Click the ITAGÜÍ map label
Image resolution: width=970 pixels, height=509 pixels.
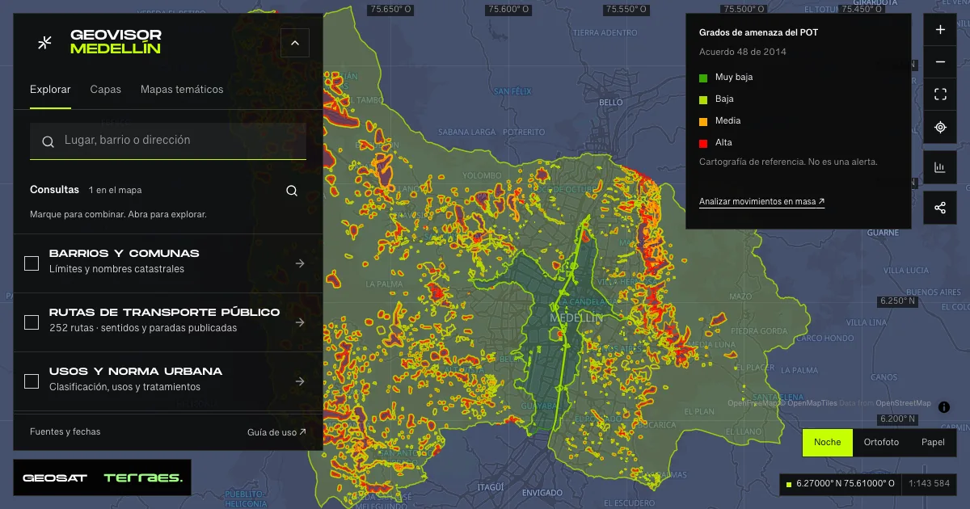(x=491, y=487)
